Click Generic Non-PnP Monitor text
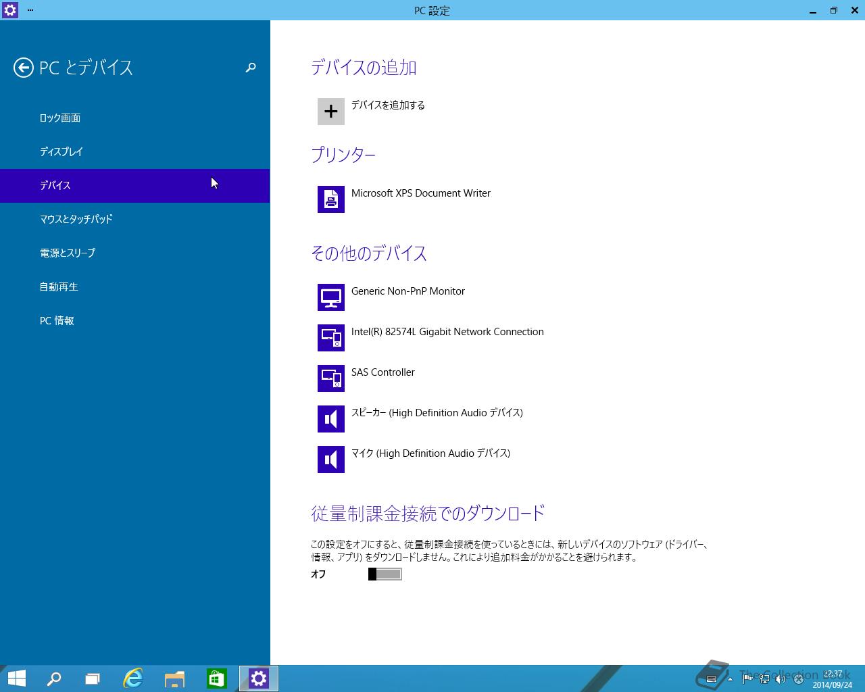 408,291
